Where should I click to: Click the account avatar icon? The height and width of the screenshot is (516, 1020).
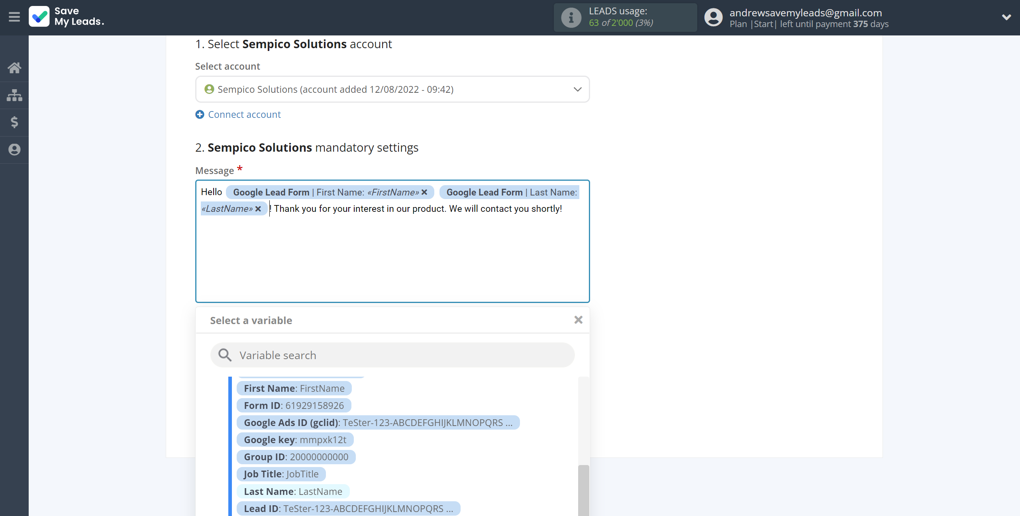point(713,18)
